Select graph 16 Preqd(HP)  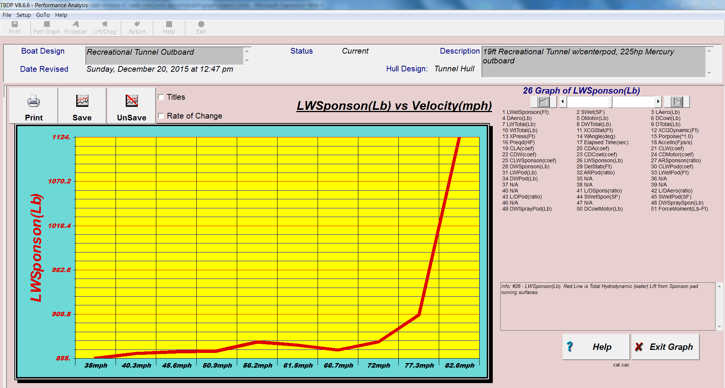coord(518,142)
